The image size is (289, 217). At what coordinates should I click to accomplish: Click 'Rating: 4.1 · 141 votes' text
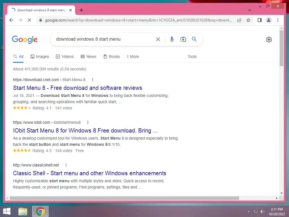[52, 108]
